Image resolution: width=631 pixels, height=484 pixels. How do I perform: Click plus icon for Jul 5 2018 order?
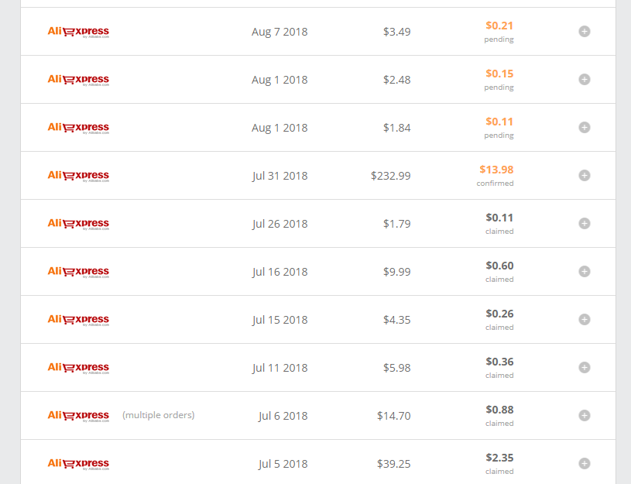click(585, 463)
